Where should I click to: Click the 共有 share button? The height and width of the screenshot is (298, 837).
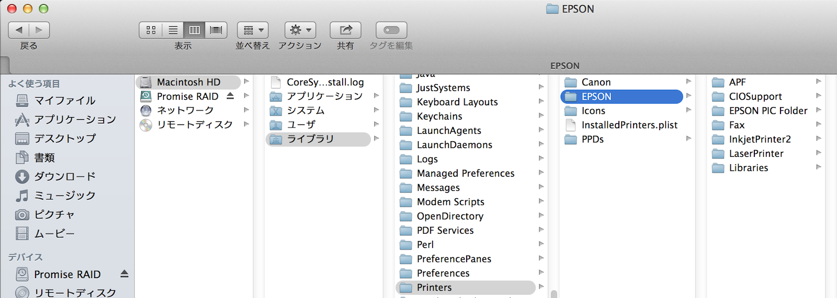click(345, 30)
